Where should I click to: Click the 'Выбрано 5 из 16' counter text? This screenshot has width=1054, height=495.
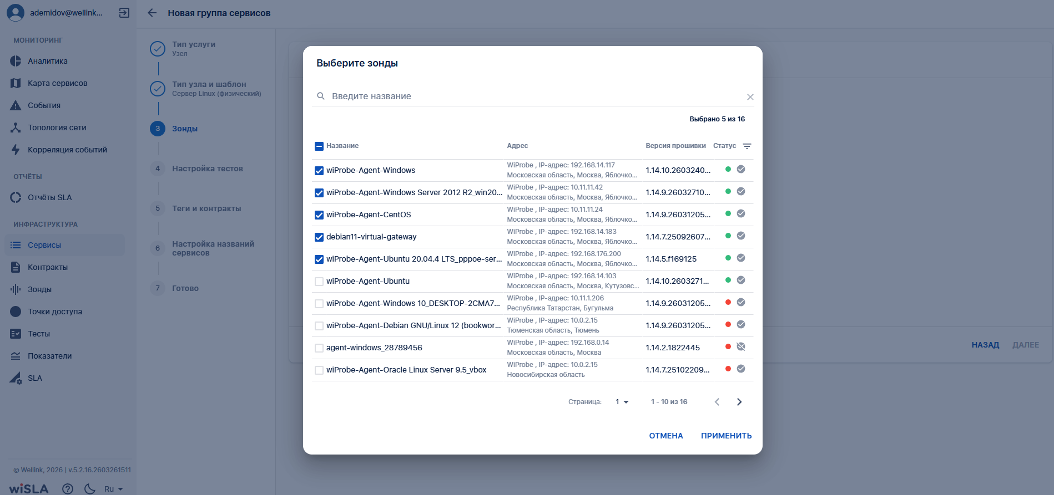pyautogui.click(x=717, y=119)
